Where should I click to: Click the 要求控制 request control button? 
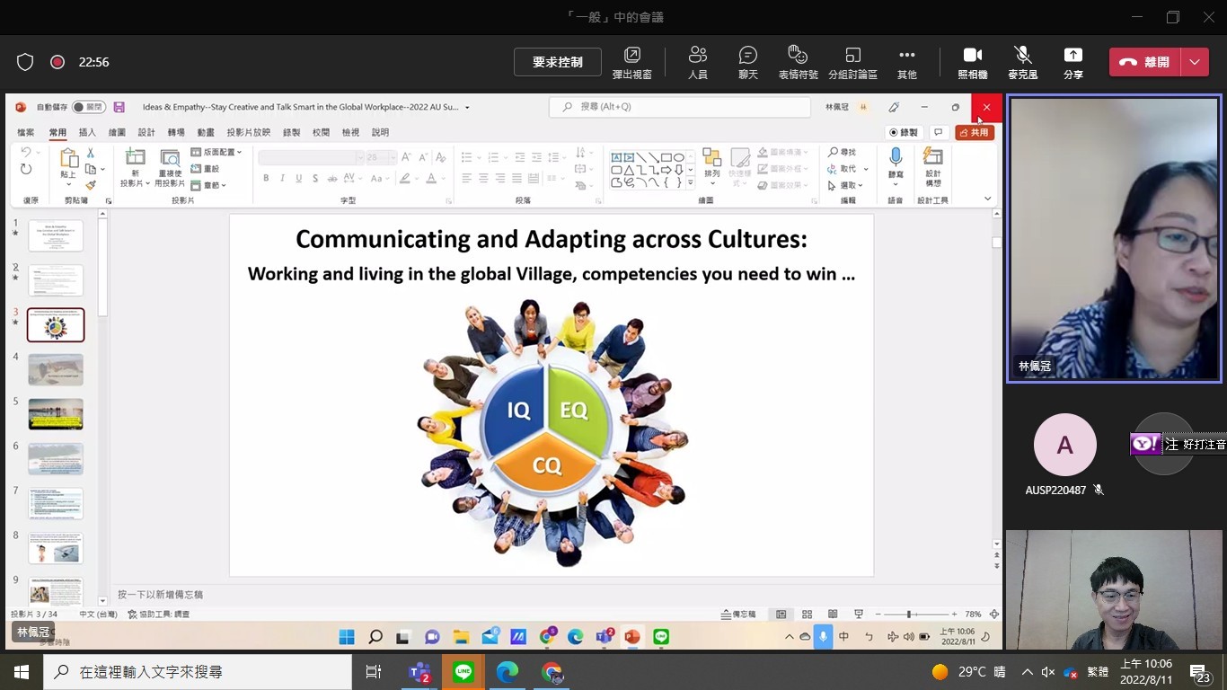point(557,62)
